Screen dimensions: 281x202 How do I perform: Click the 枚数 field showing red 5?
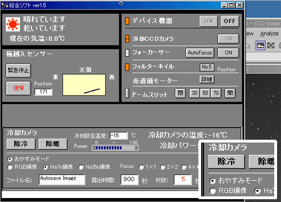coord(183,180)
